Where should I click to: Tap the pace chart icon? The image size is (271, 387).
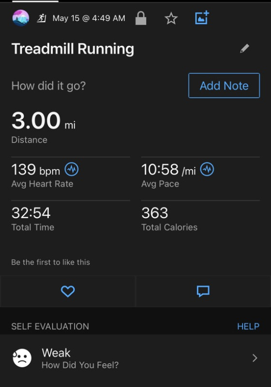(x=207, y=170)
